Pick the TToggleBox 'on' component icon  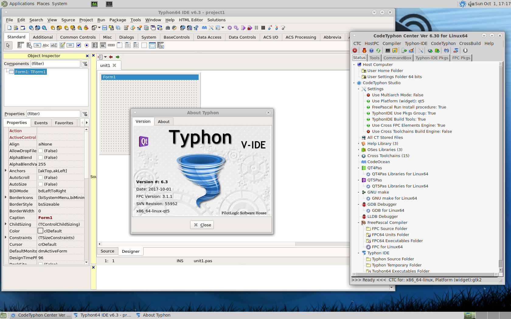click(x=70, y=45)
